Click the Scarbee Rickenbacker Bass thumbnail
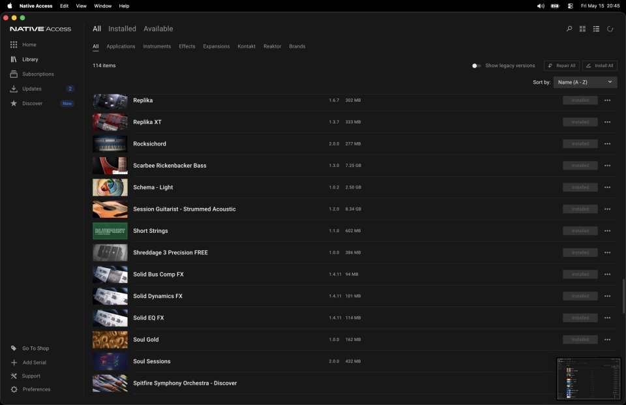This screenshot has height=405, width=626. coord(110,166)
